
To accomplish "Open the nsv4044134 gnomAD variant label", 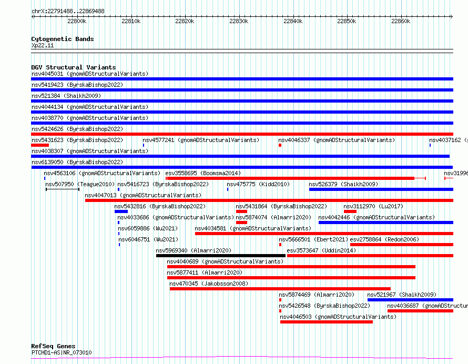I will pyautogui.click(x=90, y=107).
